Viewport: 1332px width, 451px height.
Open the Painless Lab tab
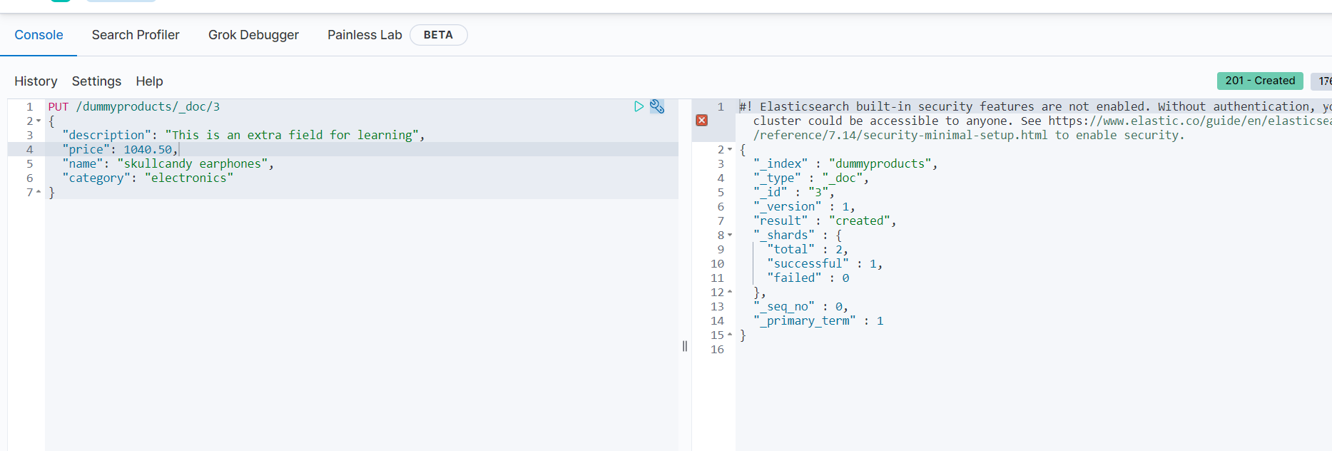pyautogui.click(x=365, y=35)
